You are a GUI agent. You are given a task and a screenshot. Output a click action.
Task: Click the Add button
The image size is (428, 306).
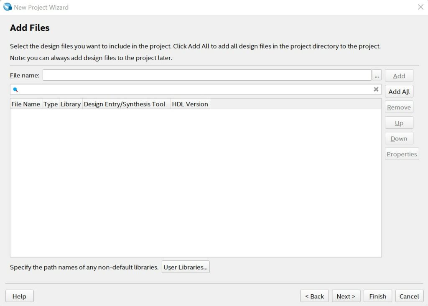pyautogui.click(x=399, y=76)
